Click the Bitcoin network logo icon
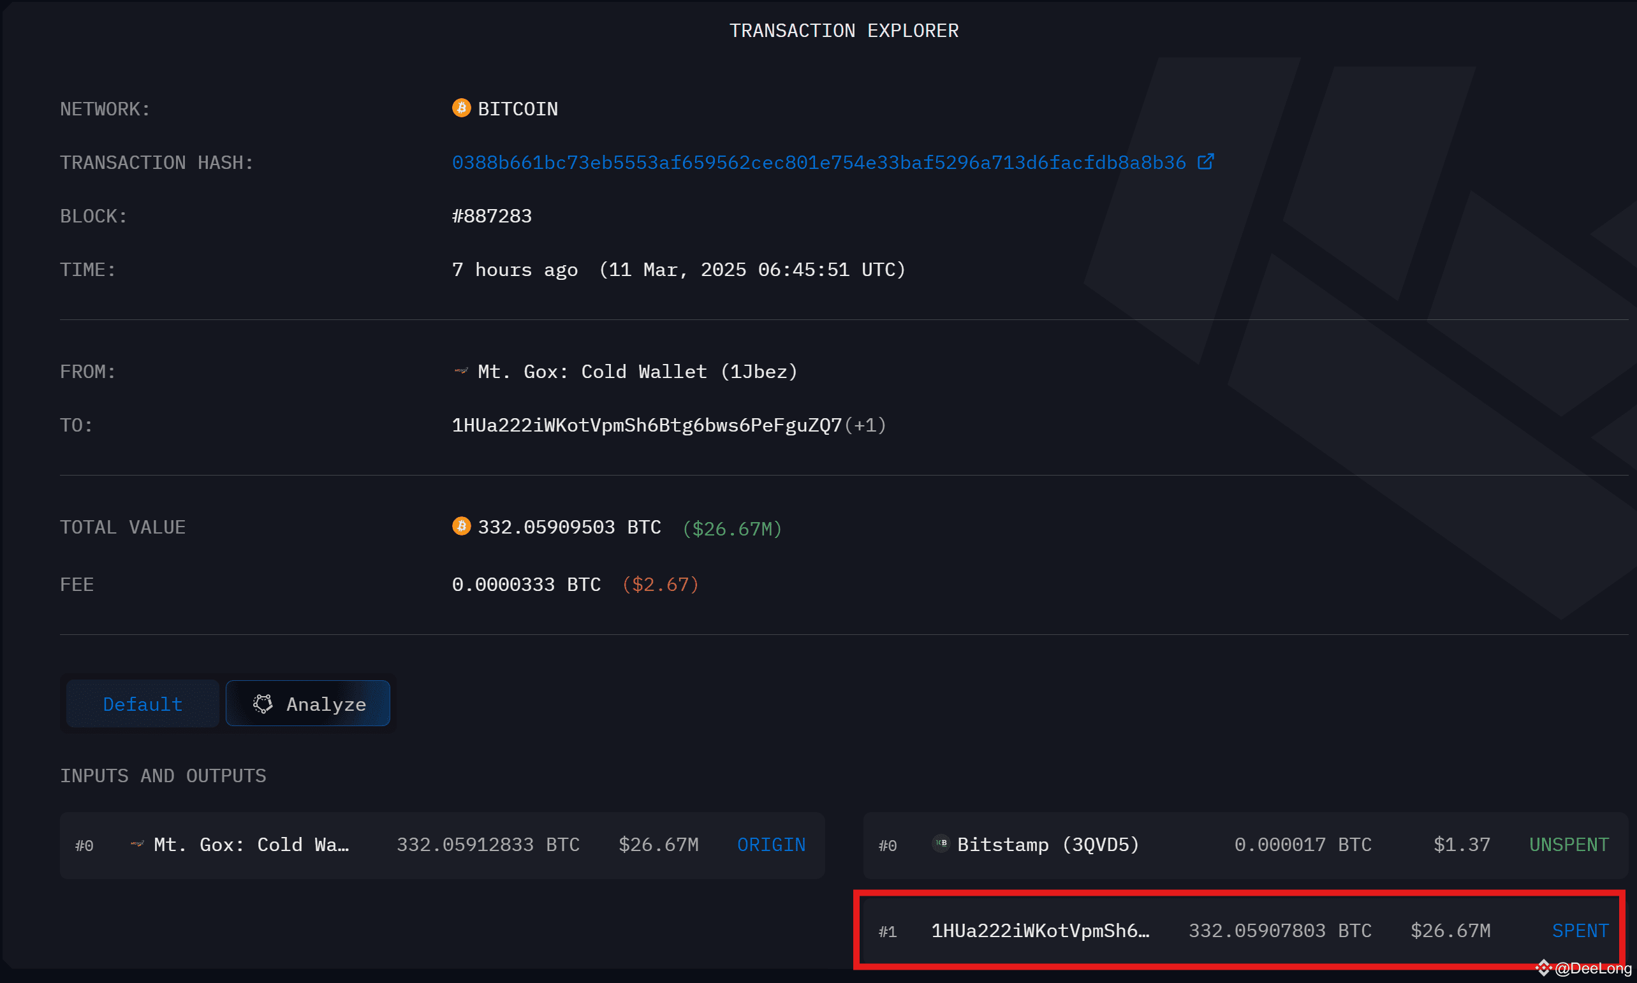Image resolution: width=1637 pixels, height=983 pixels. 461,108
